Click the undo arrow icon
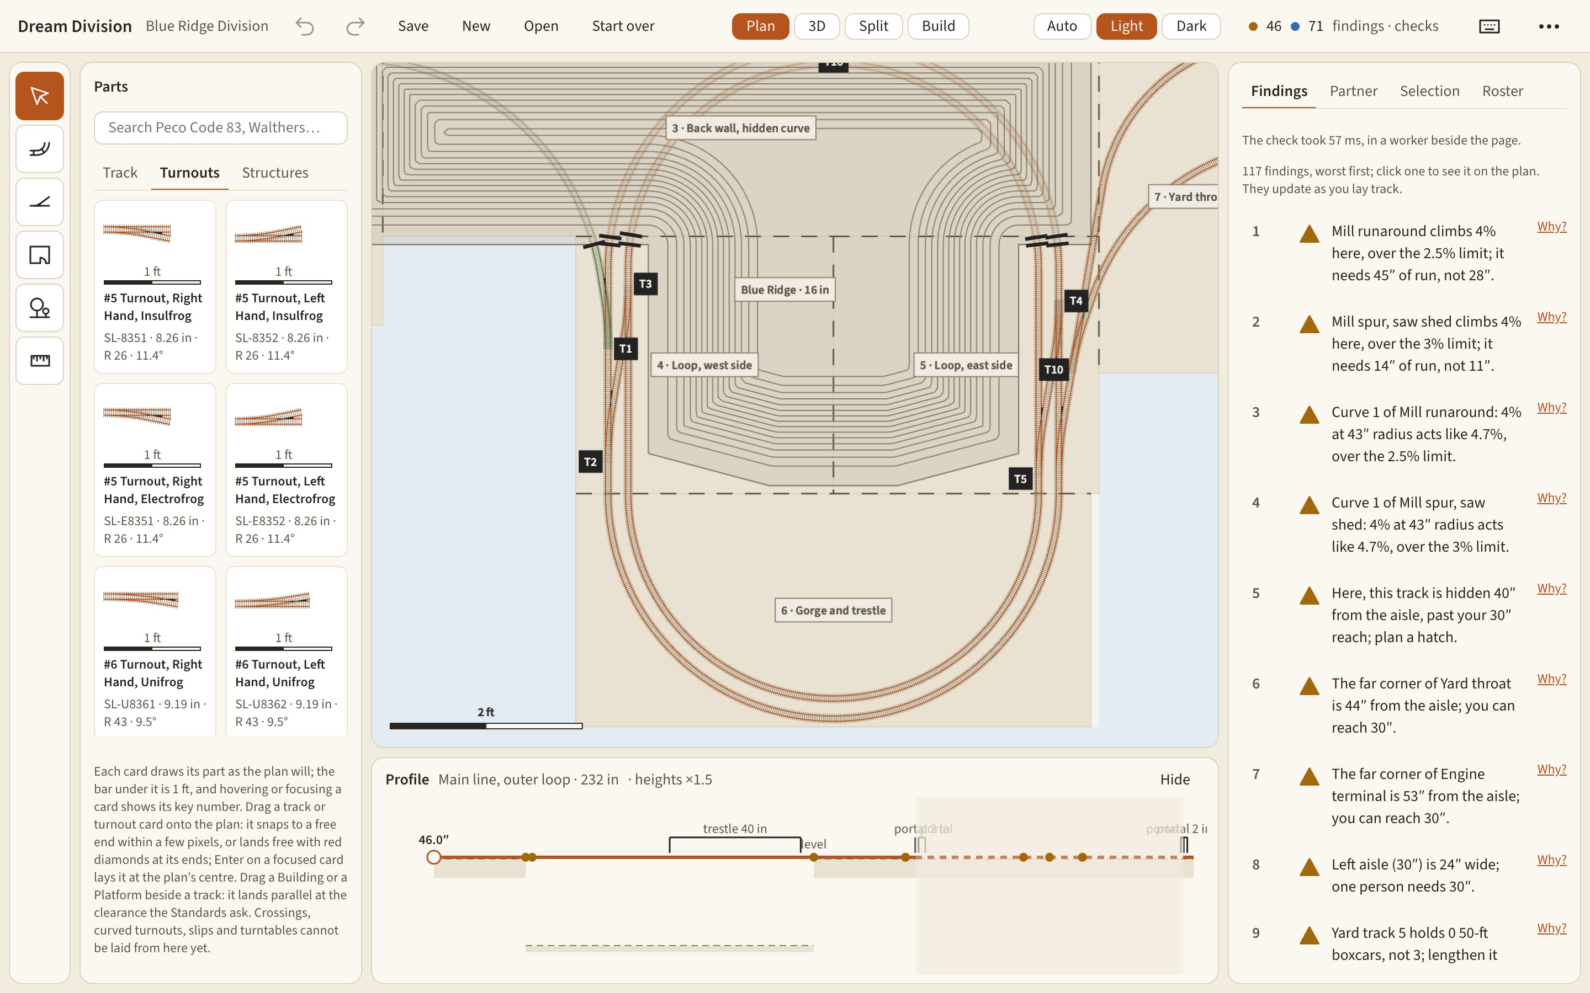1590x993 pixels. pos(304,26)
